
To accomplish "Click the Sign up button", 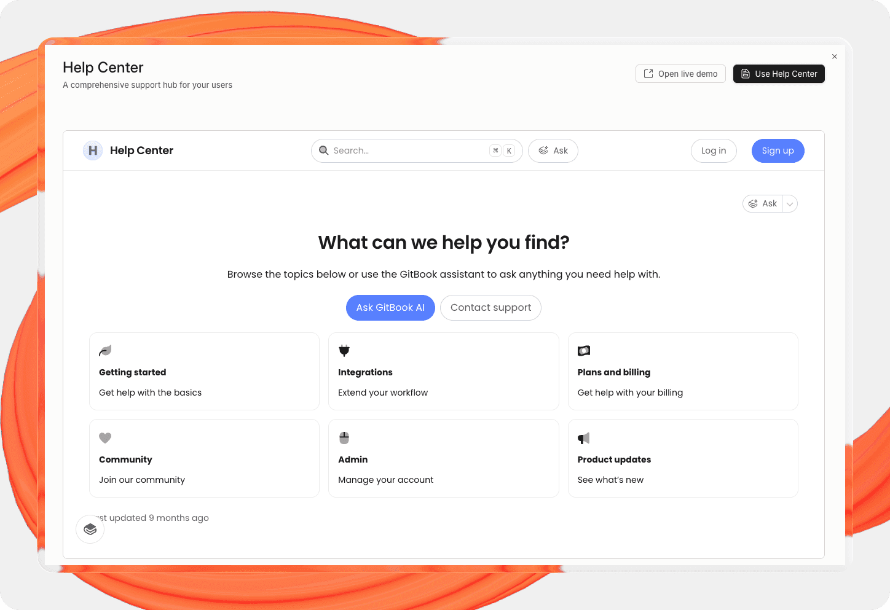I will coord(778,151).
